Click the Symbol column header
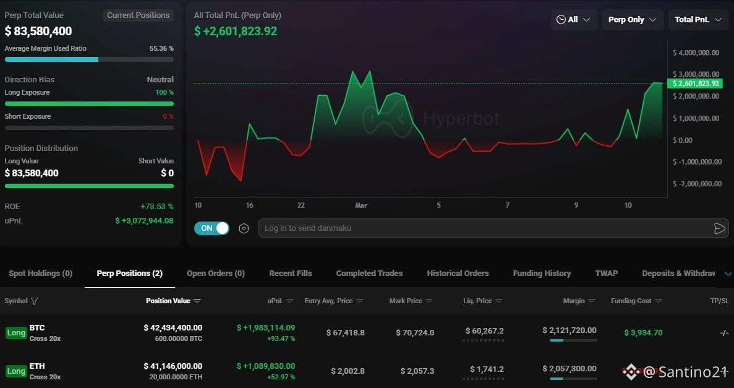 16,301
